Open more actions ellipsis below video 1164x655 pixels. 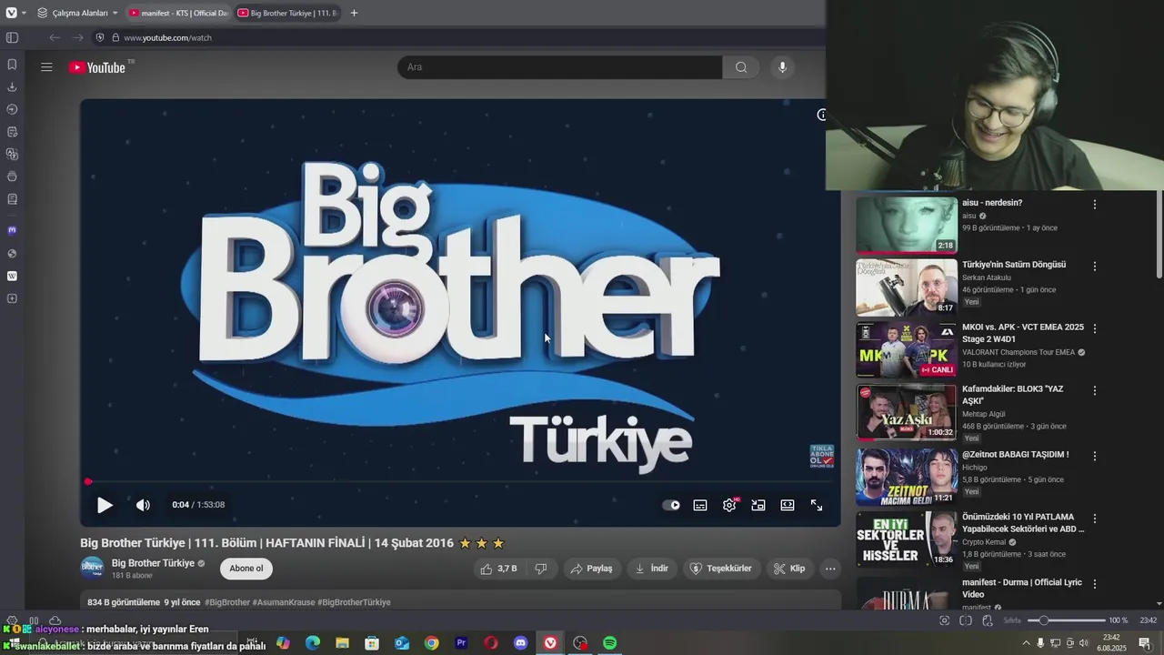[830, 569]
